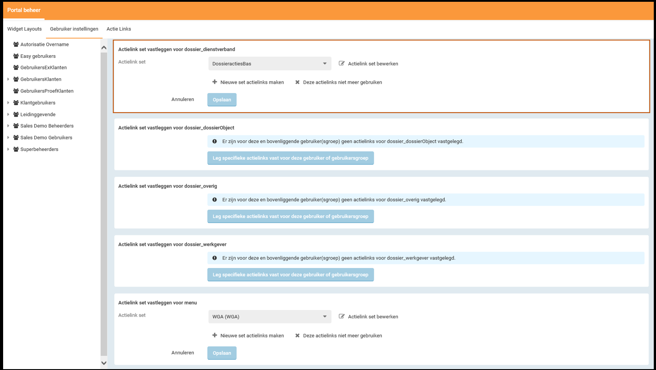
Task: Switch to the Widget Layouts tab
Action: coord(25,29)
